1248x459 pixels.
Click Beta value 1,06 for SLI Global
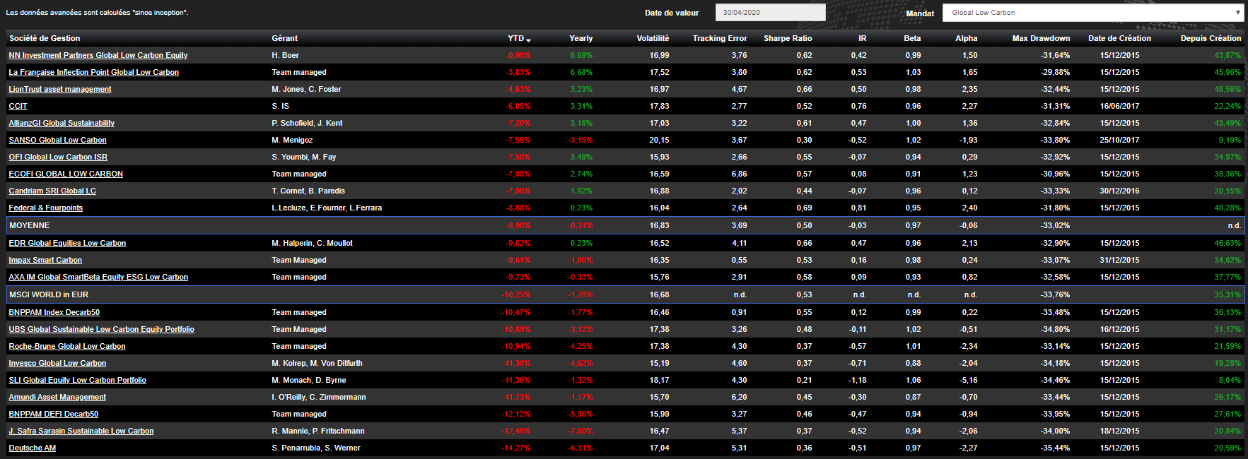click(x=913, y=380)
